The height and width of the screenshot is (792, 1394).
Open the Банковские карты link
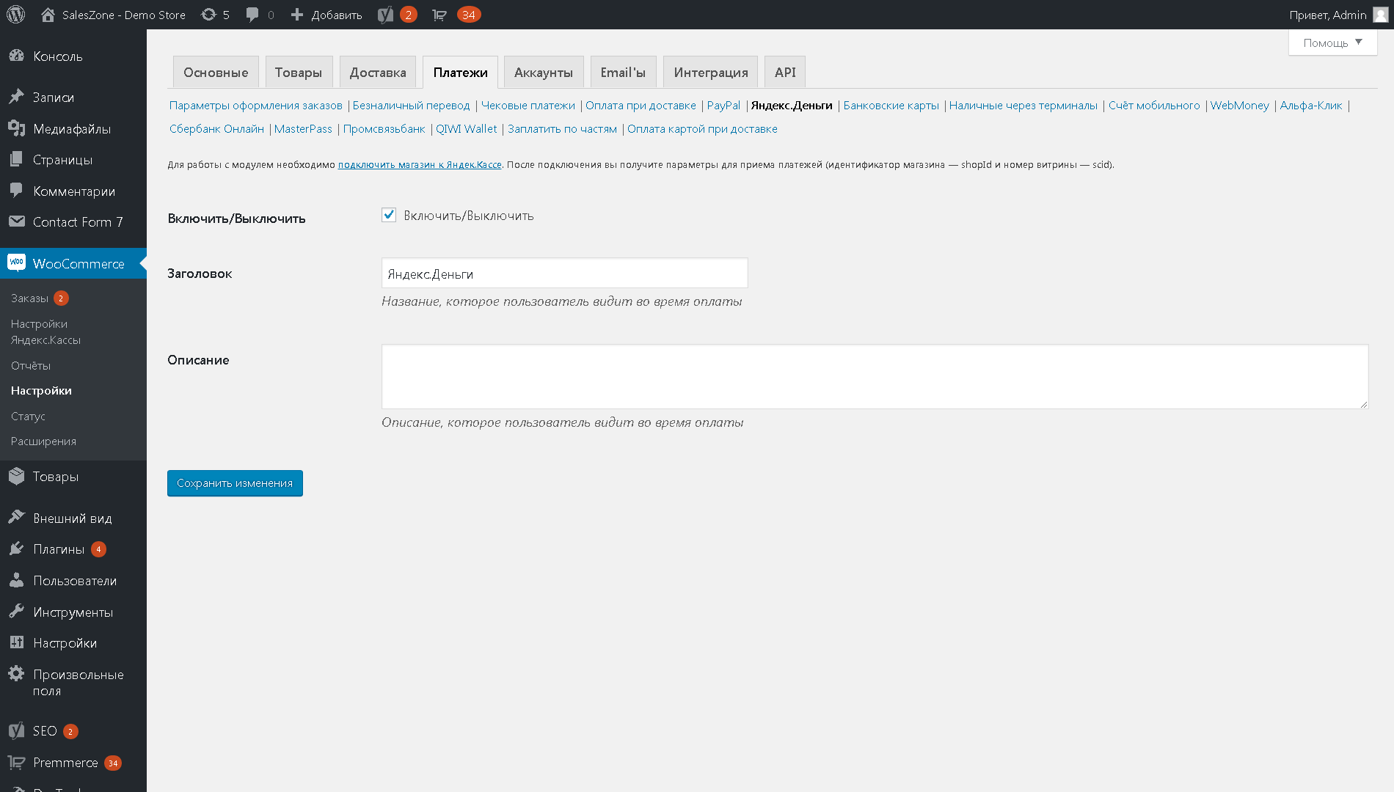click(891, 106)
